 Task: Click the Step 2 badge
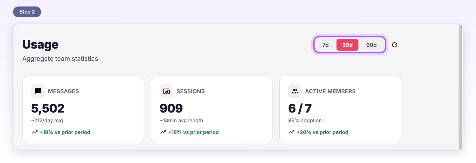(27, 12)
